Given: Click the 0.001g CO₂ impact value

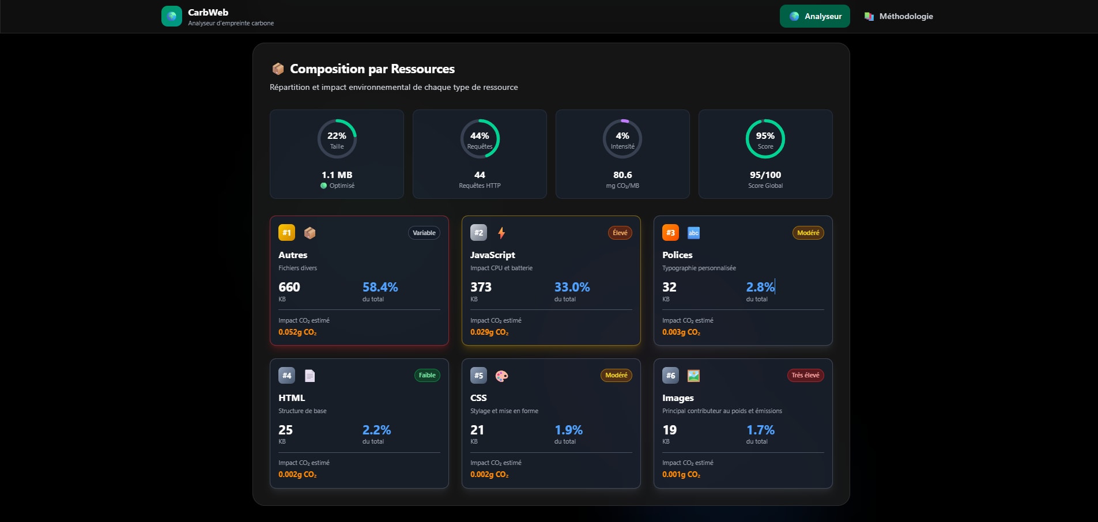Looking at the screenshot, I should point(681,475).
